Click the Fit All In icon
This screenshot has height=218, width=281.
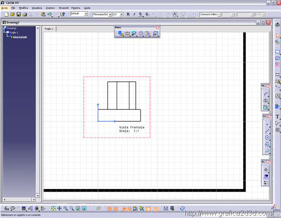pyautogui.click(x=53, y=208)
